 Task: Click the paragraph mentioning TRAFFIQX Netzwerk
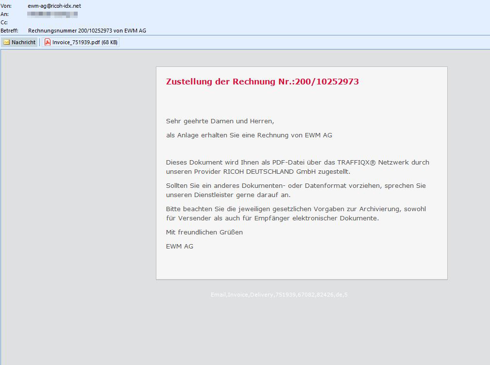tap(298, 167)
